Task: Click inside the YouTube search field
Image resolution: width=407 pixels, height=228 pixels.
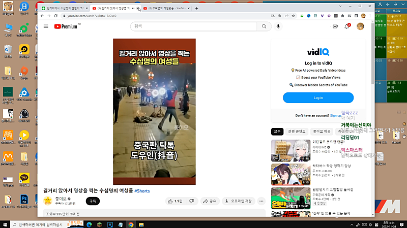Action: tap(194, 26)
